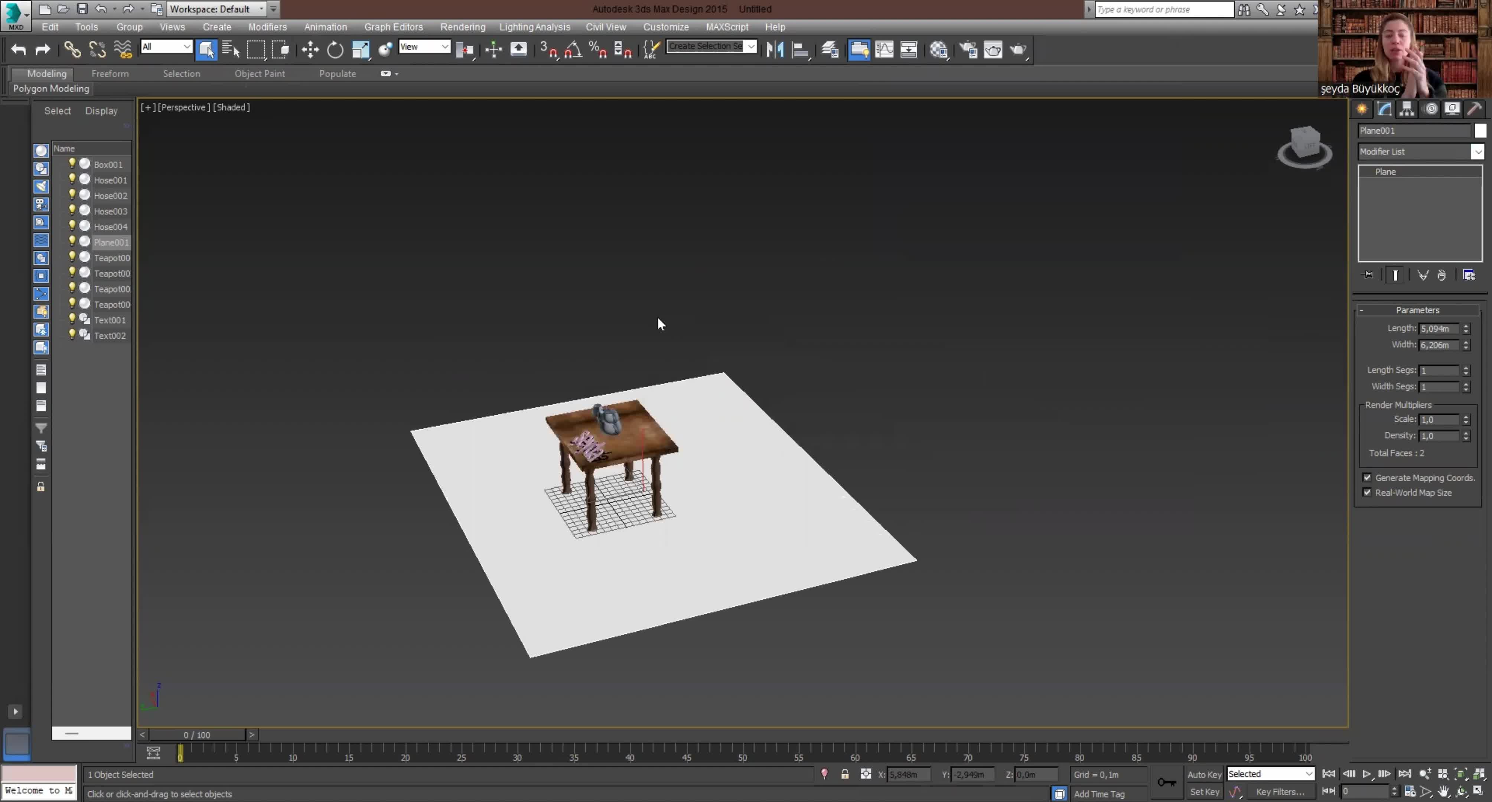Click the time slider 0 / 100 handle

point(197,734)
